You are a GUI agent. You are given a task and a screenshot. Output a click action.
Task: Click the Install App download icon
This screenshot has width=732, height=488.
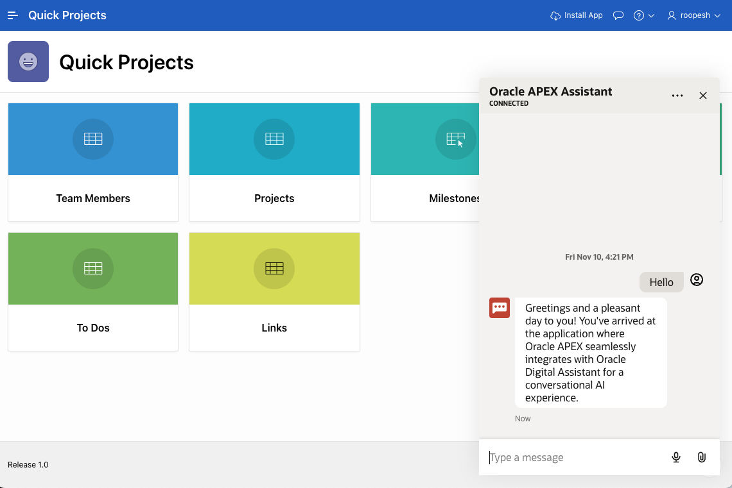[555, 15]
